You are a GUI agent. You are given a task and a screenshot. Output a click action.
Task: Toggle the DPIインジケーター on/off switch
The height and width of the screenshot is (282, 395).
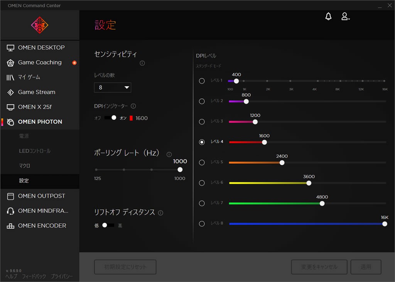coord(110,118)
